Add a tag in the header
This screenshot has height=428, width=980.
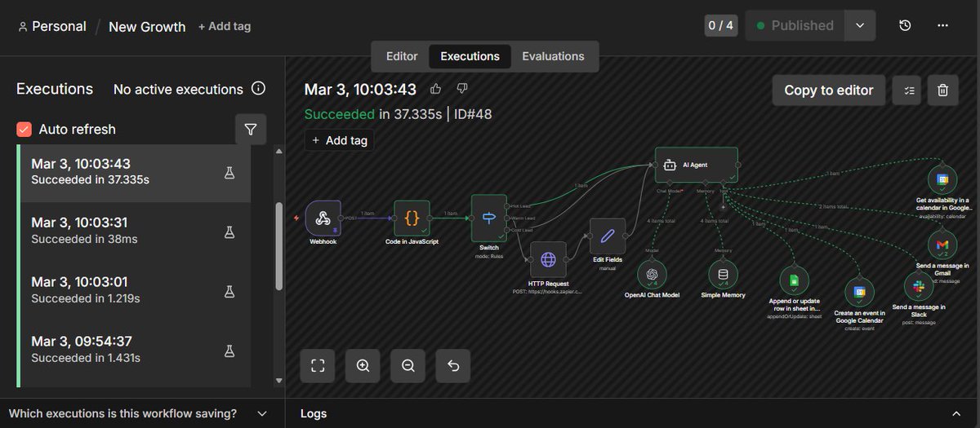(x=225, y=26)
